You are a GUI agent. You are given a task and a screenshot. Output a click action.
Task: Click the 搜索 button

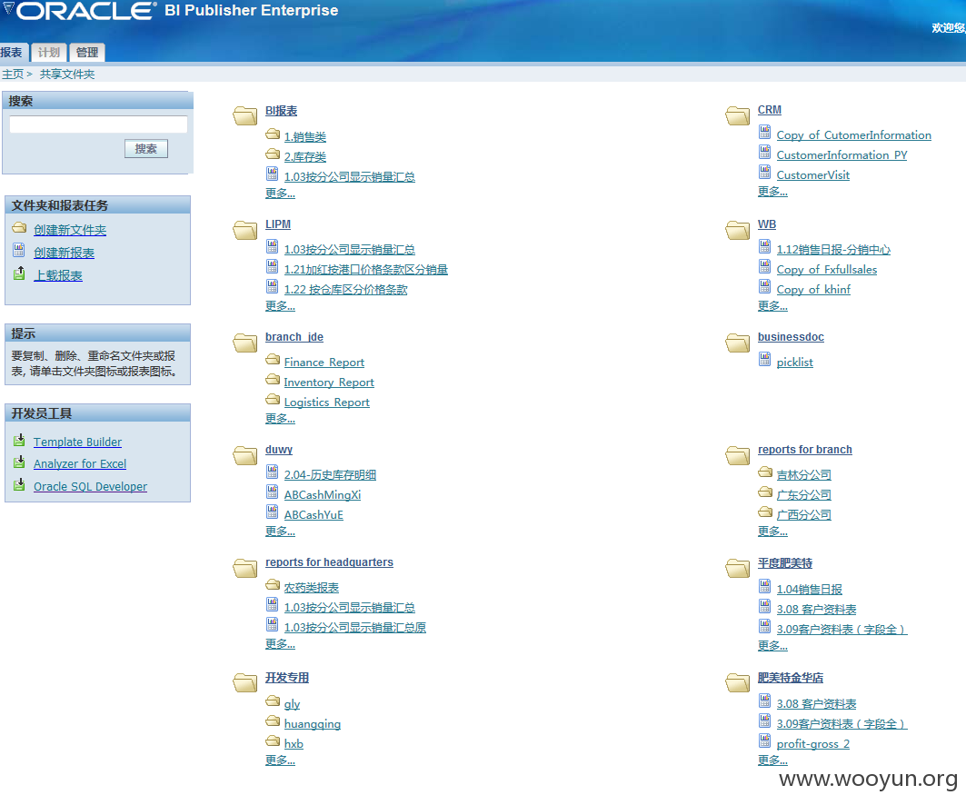(146, 148)
